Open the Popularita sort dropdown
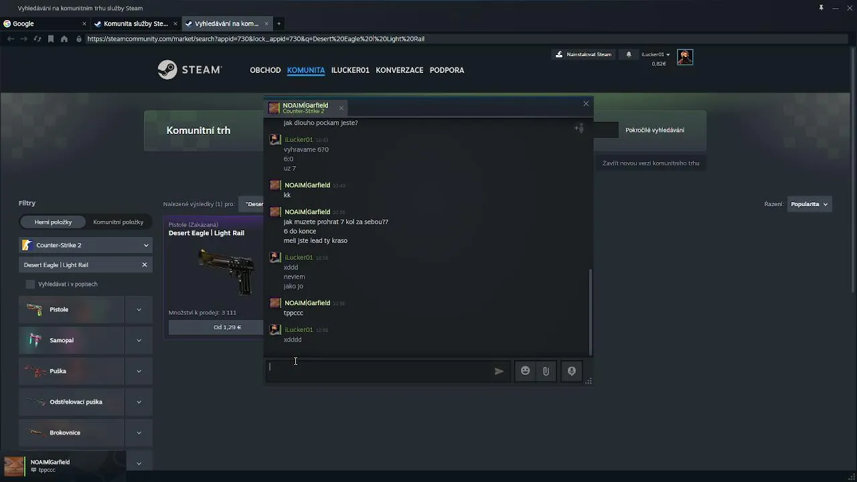 809,204
